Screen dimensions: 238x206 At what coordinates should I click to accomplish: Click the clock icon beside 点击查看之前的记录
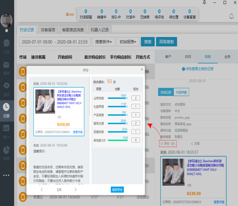(183, 69)
